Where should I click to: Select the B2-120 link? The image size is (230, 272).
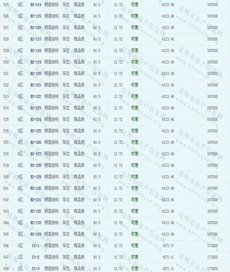click(36, 73)
